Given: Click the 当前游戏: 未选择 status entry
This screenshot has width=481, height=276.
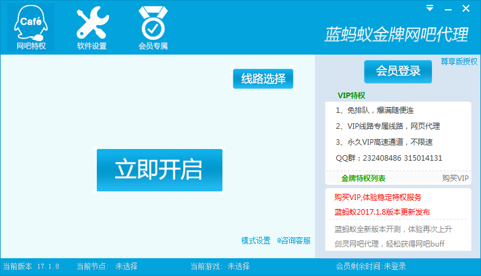Looking at the screenshot, I should [220, 266].
